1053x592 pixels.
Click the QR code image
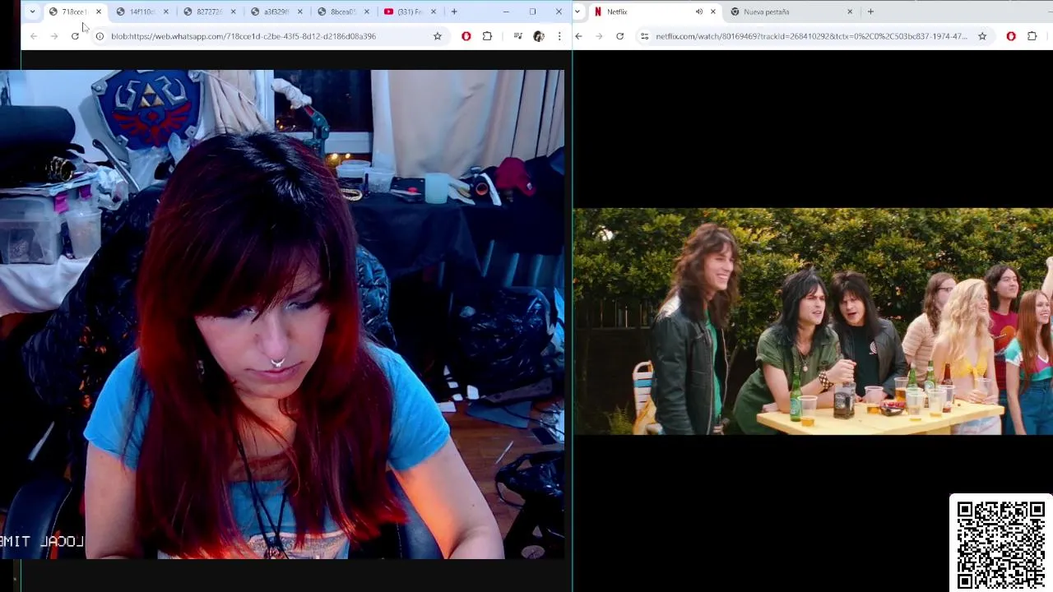point(1001,544)
